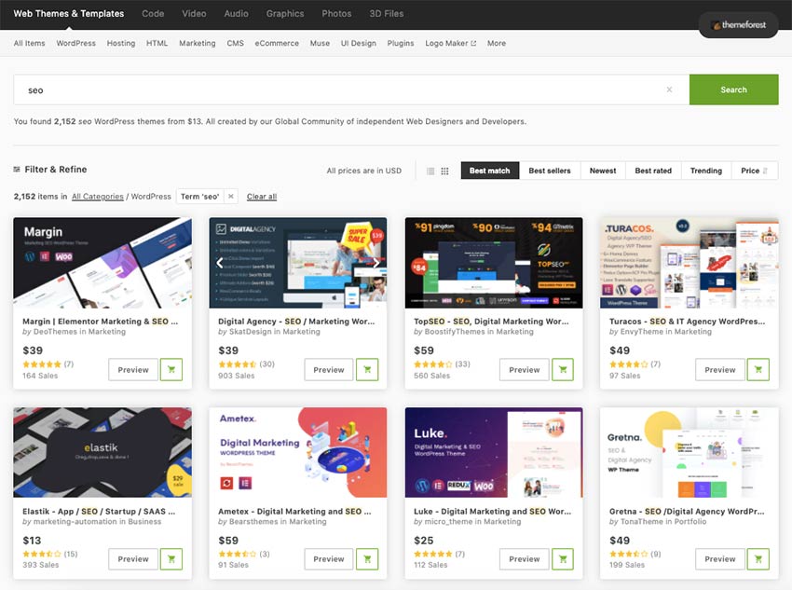
Task: Switch to grid view layout
Action: tap(445, 171)
